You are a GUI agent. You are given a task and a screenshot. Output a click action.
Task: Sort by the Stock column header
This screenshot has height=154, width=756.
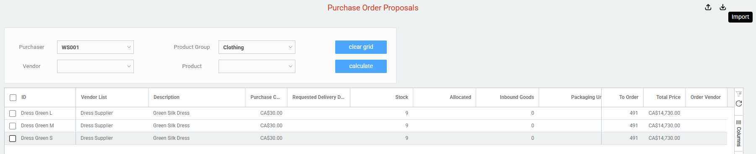point(401,97)
